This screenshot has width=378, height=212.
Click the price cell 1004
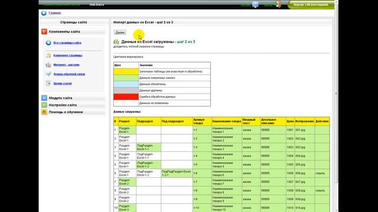click(290, 156)
